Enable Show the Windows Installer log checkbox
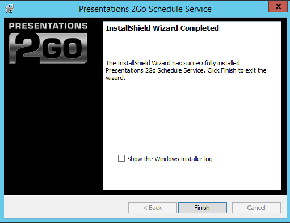The width and height of the screenshot is (290, 223). [x=121, y=158]
